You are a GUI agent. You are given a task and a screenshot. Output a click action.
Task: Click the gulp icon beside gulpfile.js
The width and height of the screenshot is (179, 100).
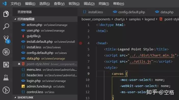23,36
